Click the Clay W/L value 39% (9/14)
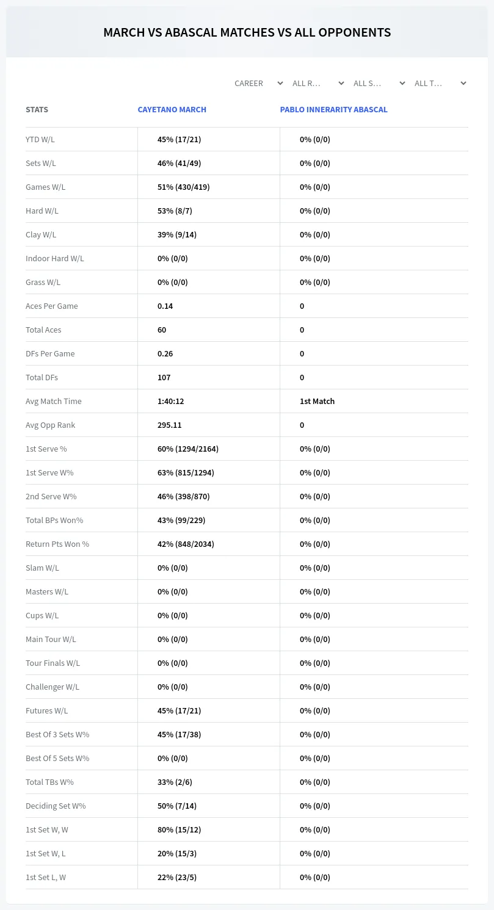Screen dimensions: 494x910 tap(177, 234)
